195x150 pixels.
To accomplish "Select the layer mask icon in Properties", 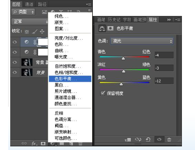I will [x=110, y=29].
